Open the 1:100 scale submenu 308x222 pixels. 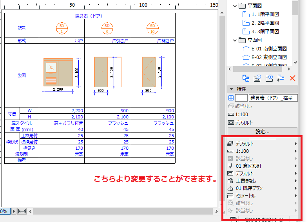[x=262, y=151]
